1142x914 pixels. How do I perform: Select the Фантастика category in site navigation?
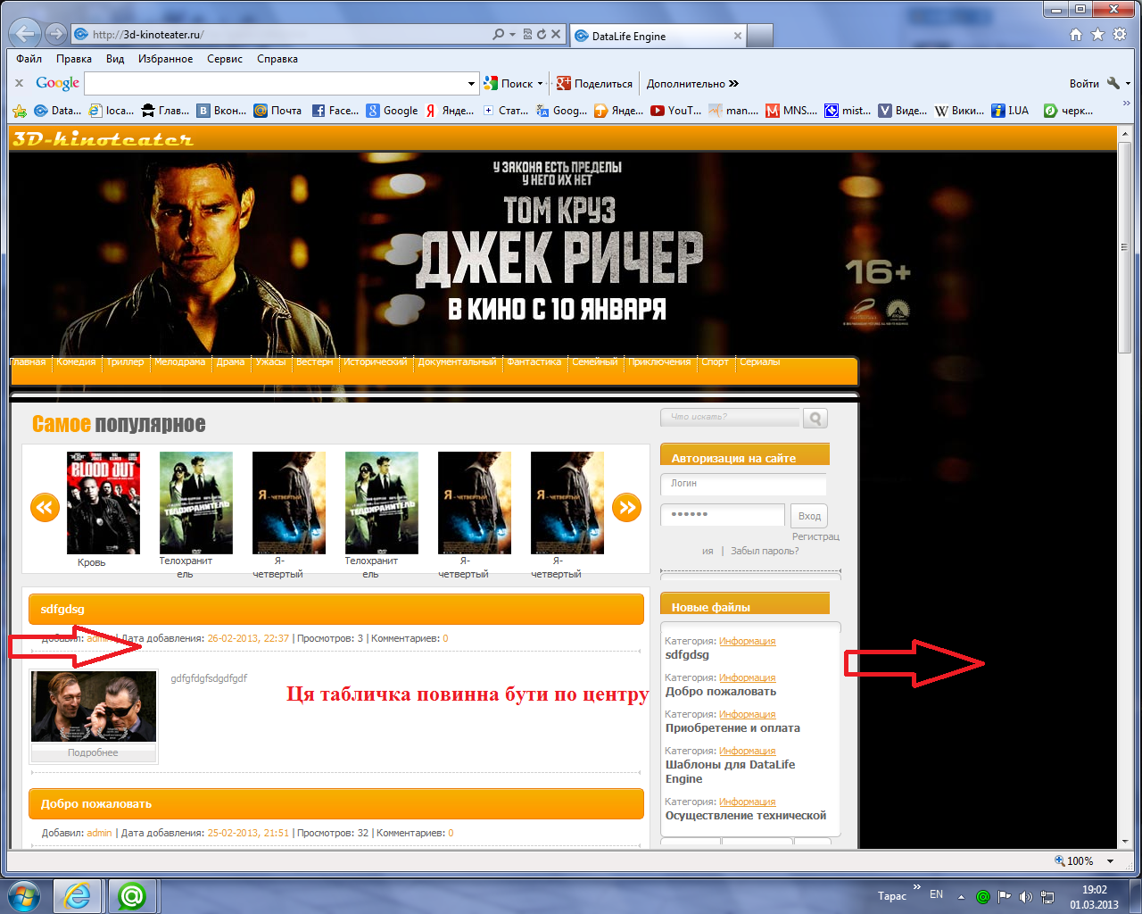(x=534, y=362)
